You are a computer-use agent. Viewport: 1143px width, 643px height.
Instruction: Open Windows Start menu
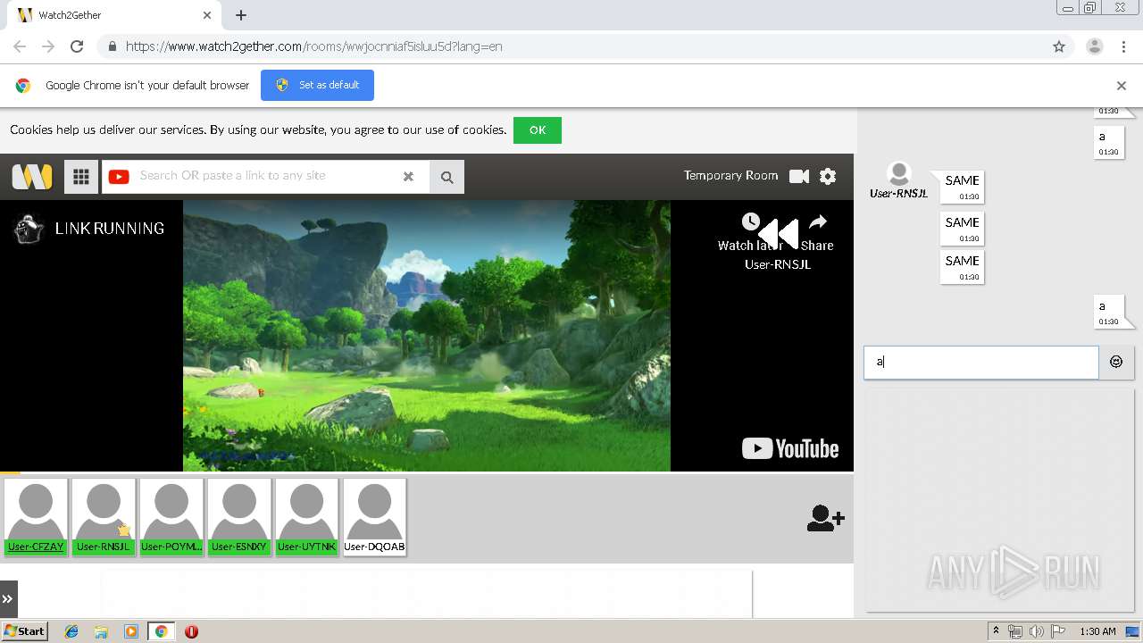[24, 631]
